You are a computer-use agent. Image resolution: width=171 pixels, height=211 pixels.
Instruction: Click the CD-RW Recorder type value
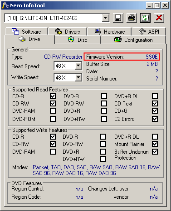click(x=63, y=57)
